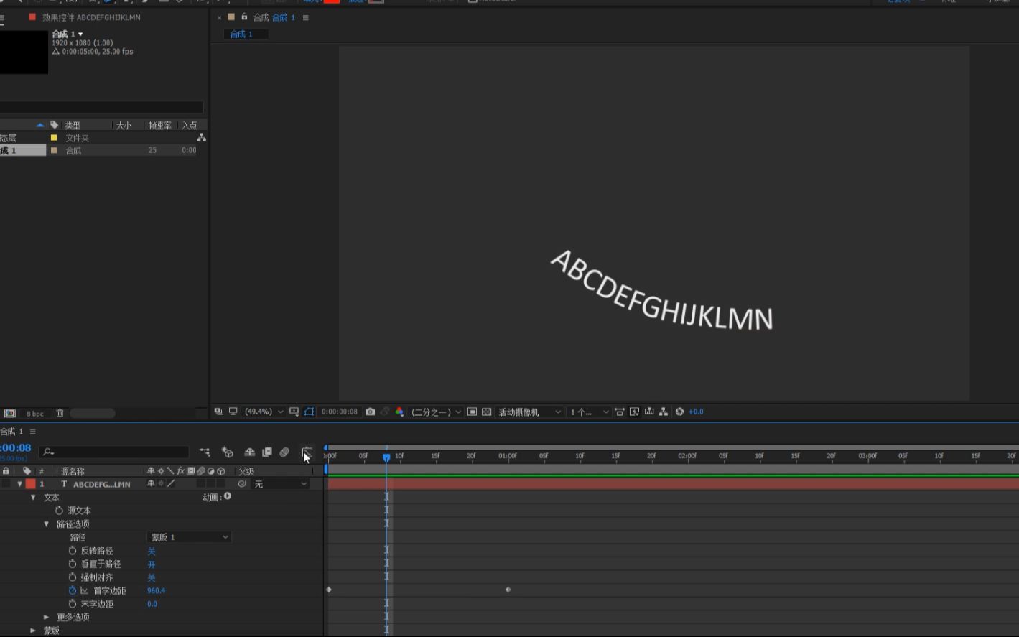Delete selected project items with trash icon
The width and height of the screenshot is (1019, 637).
click(x=60, y=413)
